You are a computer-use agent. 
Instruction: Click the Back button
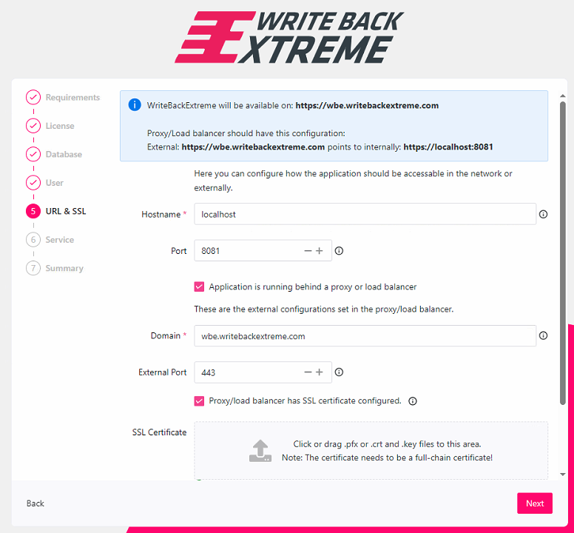[36, 503]
